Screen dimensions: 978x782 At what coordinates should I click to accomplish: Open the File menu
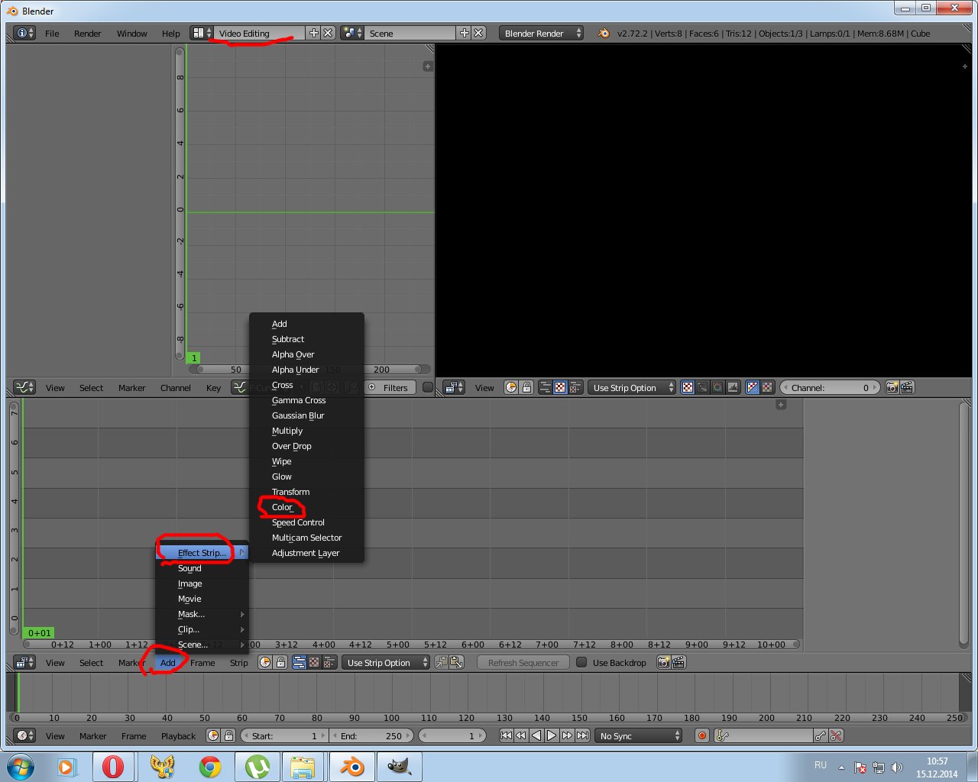point(52,34)
